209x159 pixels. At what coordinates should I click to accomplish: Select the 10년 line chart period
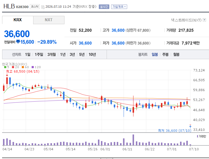coord(92,54)
